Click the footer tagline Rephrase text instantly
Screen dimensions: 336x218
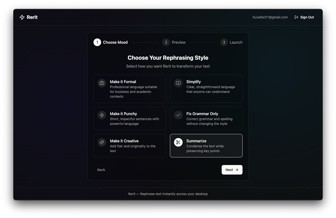168,194
